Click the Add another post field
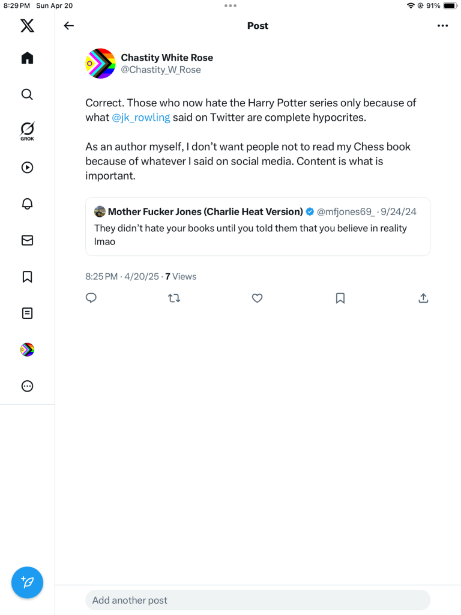461x615 pixels. click(258, 600)
